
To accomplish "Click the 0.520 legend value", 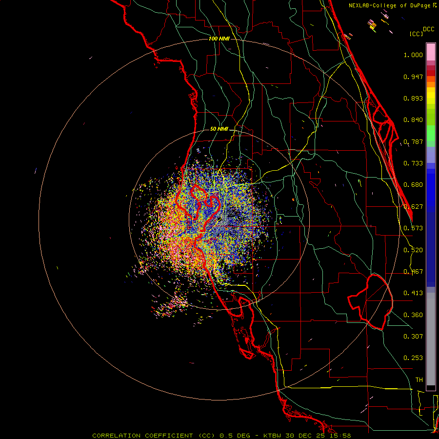I will [413, 250].
